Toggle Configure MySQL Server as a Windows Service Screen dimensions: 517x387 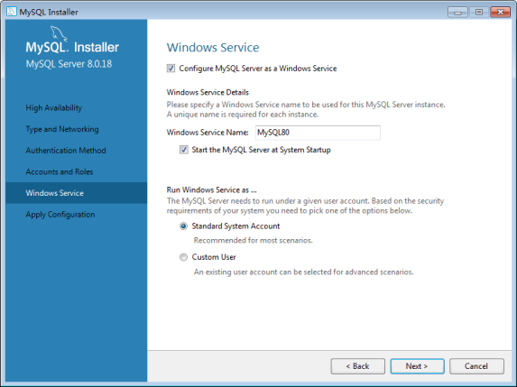click(x=171, y=69)
